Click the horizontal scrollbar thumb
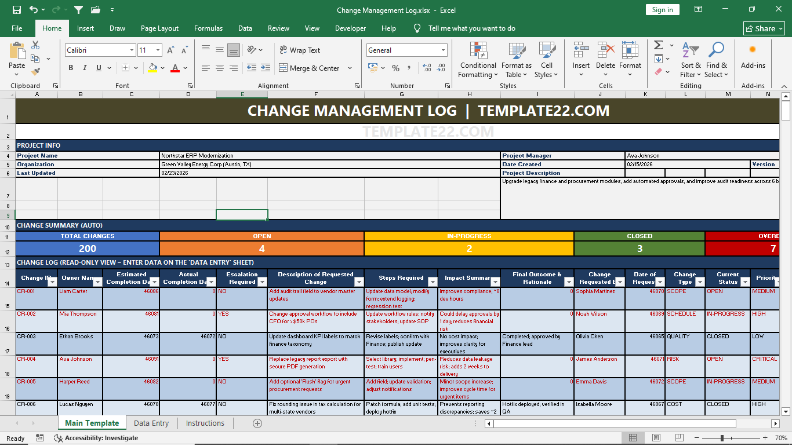The image size is (792, 446). (614, 423)
